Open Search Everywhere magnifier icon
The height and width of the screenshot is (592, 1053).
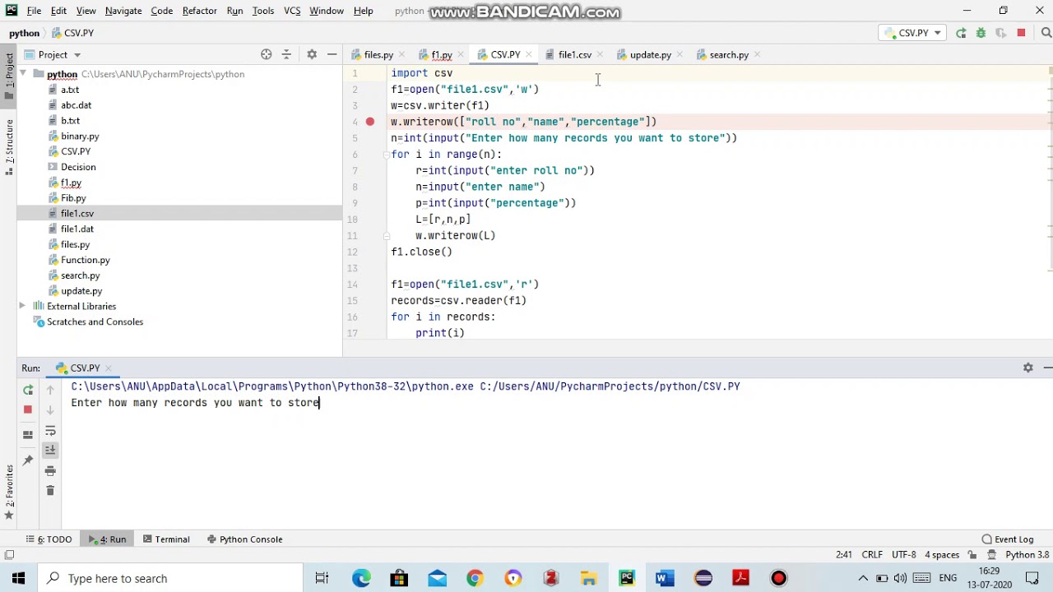click(x=1046, y=33)
